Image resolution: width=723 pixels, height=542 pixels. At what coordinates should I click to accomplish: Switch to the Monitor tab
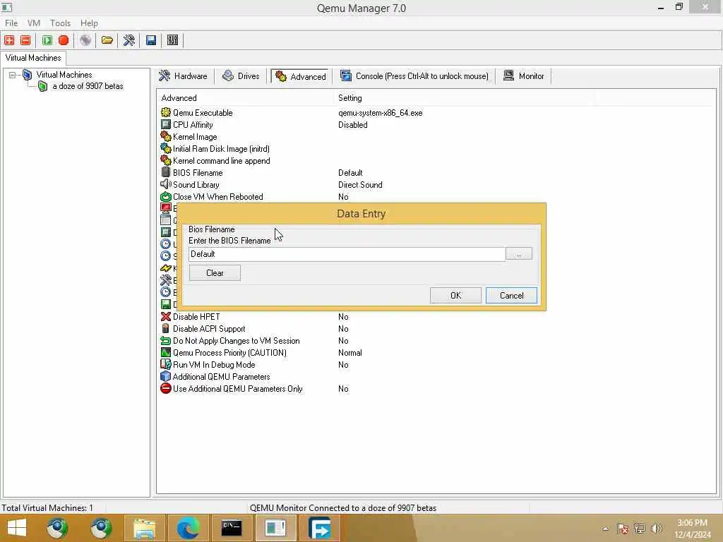(524, 76)
